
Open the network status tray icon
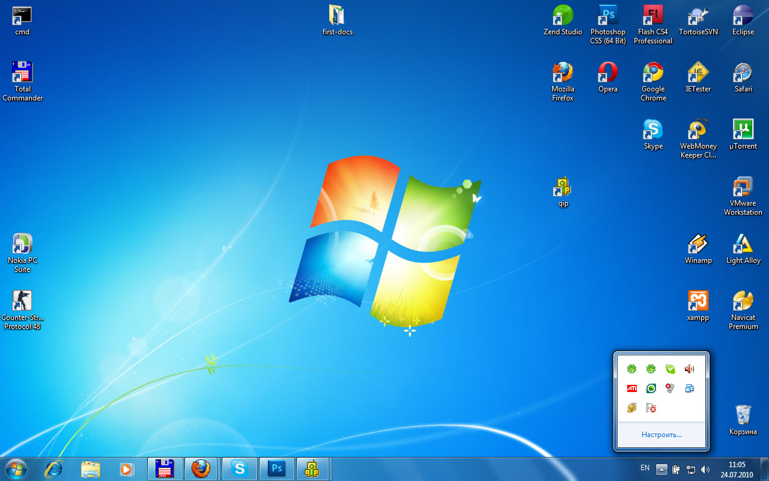click(691, 469)
